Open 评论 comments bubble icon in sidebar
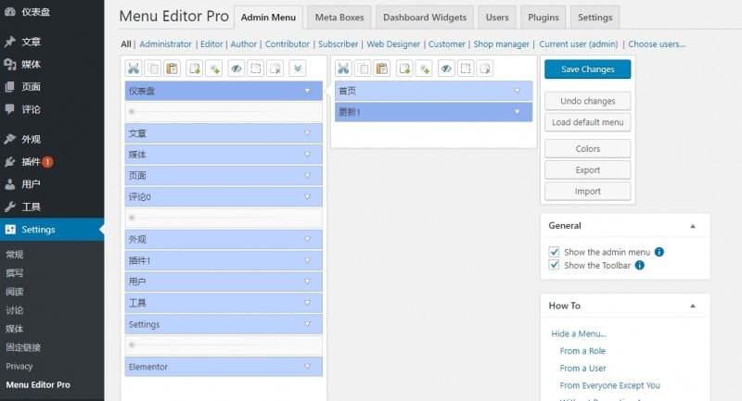Screen dimensions: 742x401 [x=10, y=109]
